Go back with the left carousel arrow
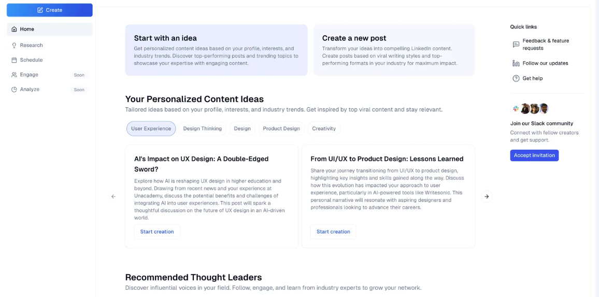 coord(113,196)
